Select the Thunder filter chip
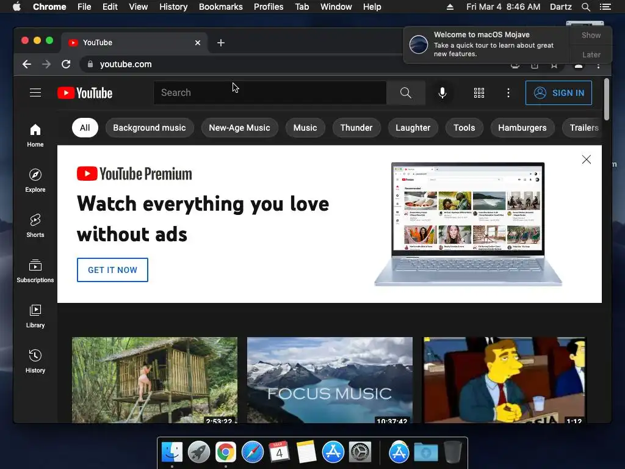Screen dimensions: 625x469 tap(356, 128)
